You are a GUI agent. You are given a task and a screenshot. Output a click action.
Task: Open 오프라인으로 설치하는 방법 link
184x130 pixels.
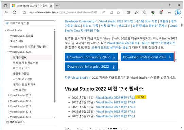tap(110, 48)
